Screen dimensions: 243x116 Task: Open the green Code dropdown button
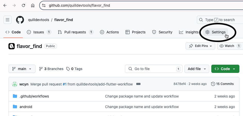225,69
